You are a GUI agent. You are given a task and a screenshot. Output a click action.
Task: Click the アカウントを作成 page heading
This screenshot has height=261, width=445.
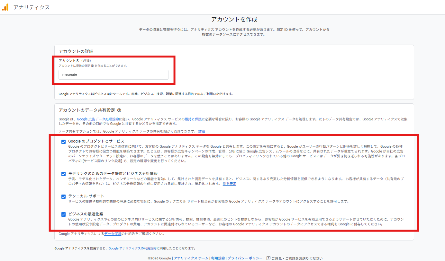[234, 19]
